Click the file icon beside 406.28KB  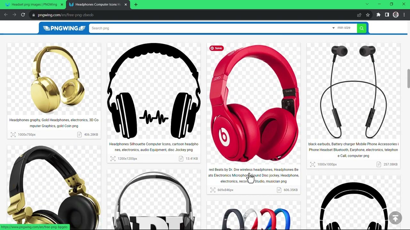coord(79,134)
